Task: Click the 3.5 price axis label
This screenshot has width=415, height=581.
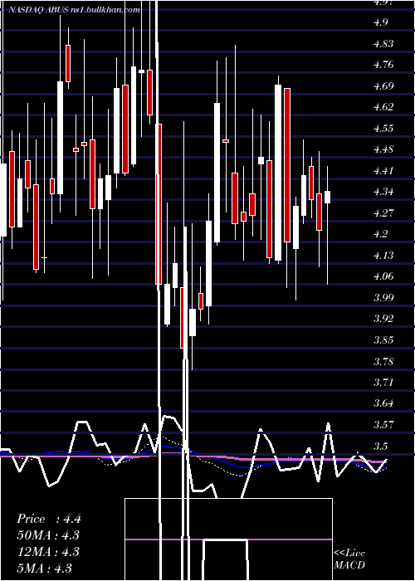Action: [x=381, y=446]
